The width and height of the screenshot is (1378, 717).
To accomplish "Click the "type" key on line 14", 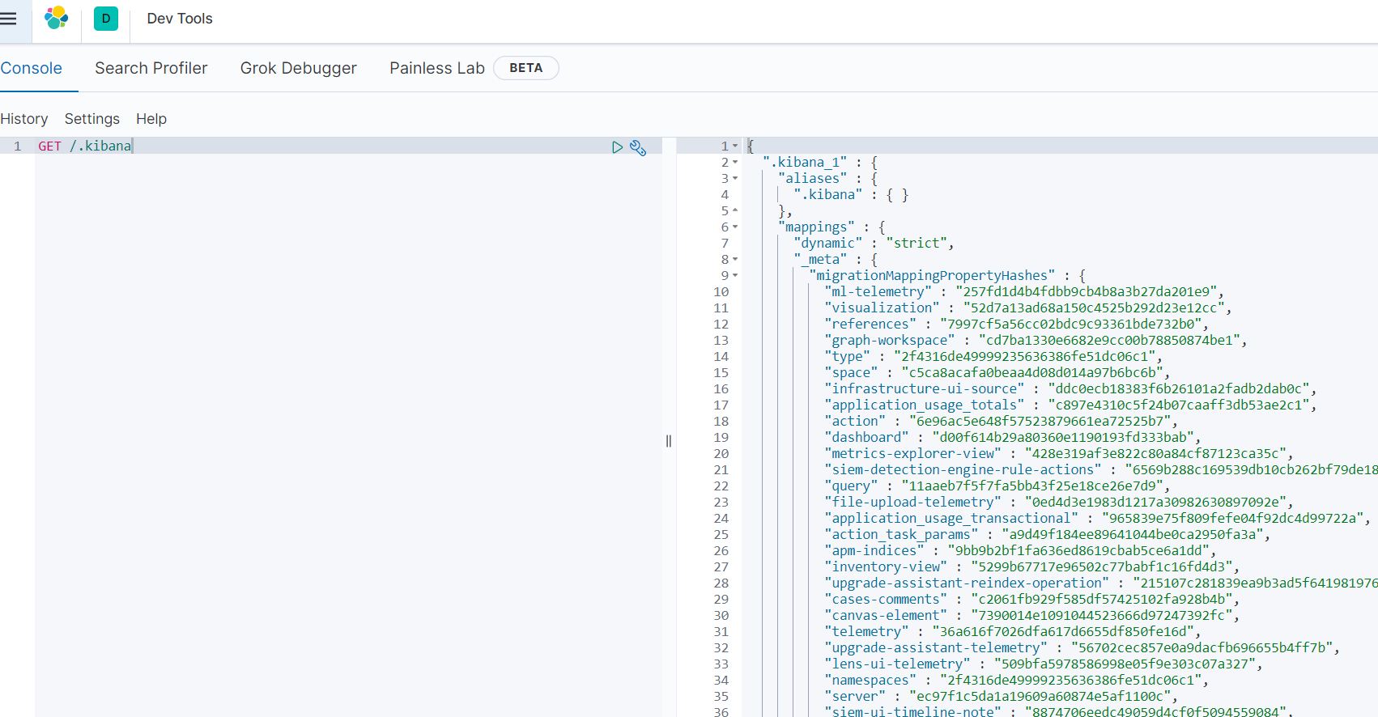I will [848, 356].
